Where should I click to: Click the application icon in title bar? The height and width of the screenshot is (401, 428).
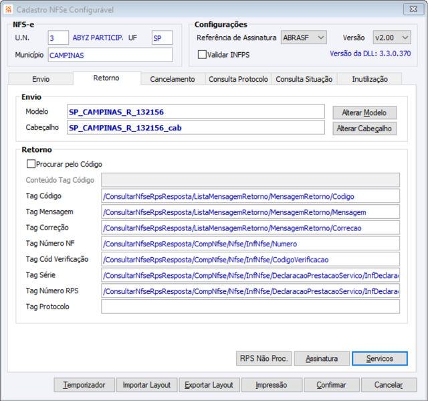[8, 9]
